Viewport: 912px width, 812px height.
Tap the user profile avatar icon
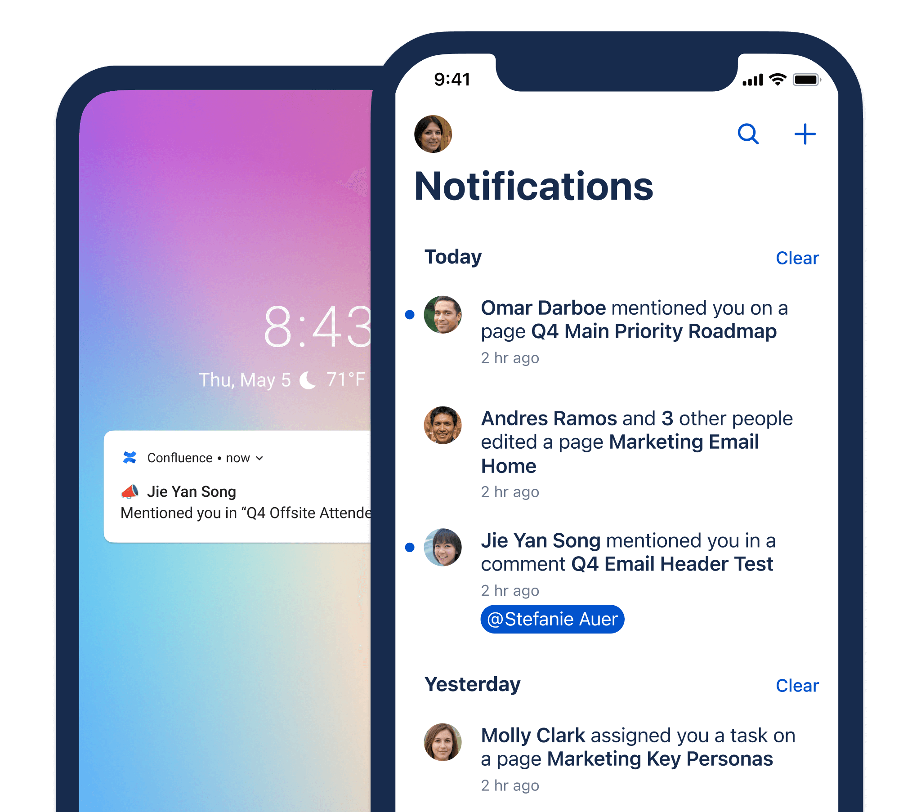click(x=435, y=134)
